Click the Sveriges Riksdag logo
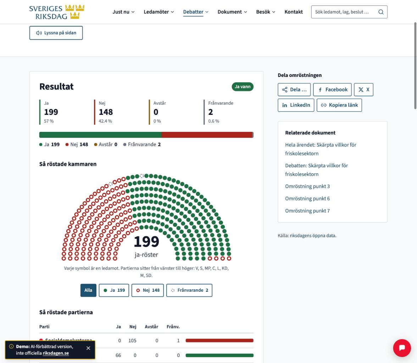 (57, 12)
